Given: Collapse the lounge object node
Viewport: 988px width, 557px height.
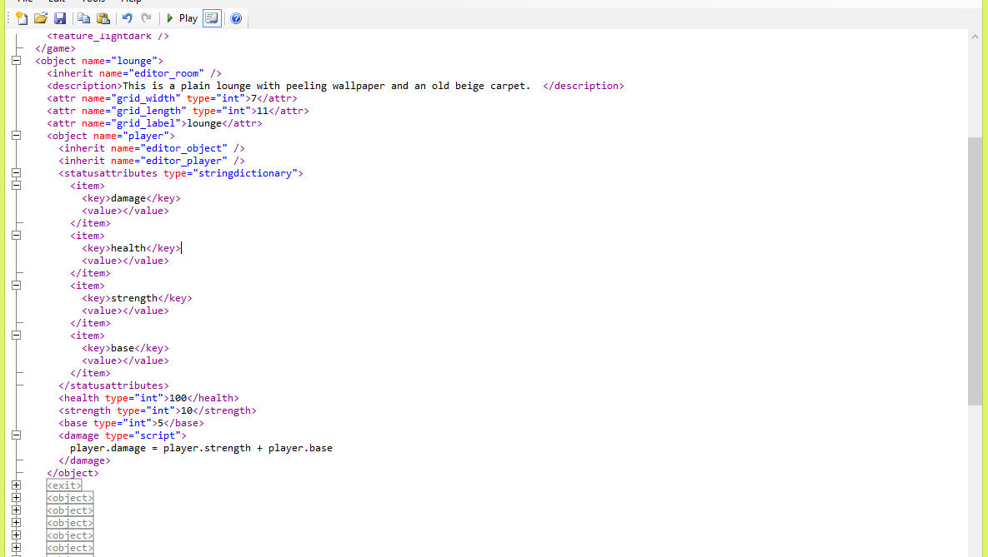Looking at the screenshot, I should coord(16,61).
